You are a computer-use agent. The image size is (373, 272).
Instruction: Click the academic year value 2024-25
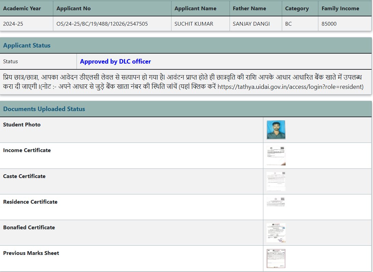pos(13,24)
